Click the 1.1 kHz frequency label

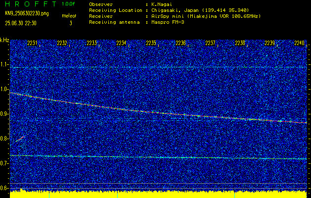click(4, 64)
